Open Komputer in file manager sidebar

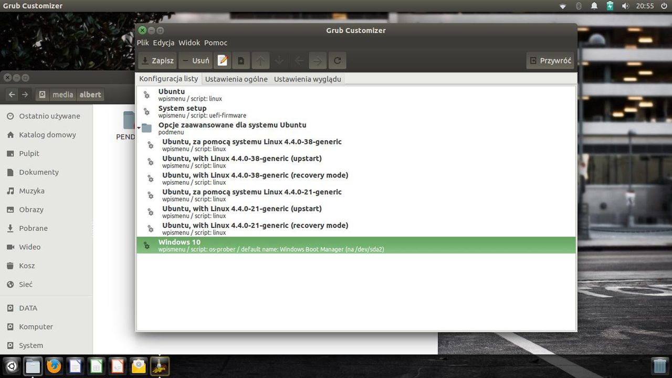coord(46,327)
